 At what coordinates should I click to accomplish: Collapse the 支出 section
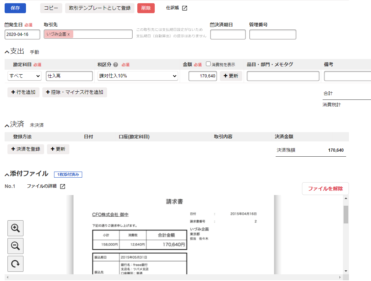click(x=7, y=52)
